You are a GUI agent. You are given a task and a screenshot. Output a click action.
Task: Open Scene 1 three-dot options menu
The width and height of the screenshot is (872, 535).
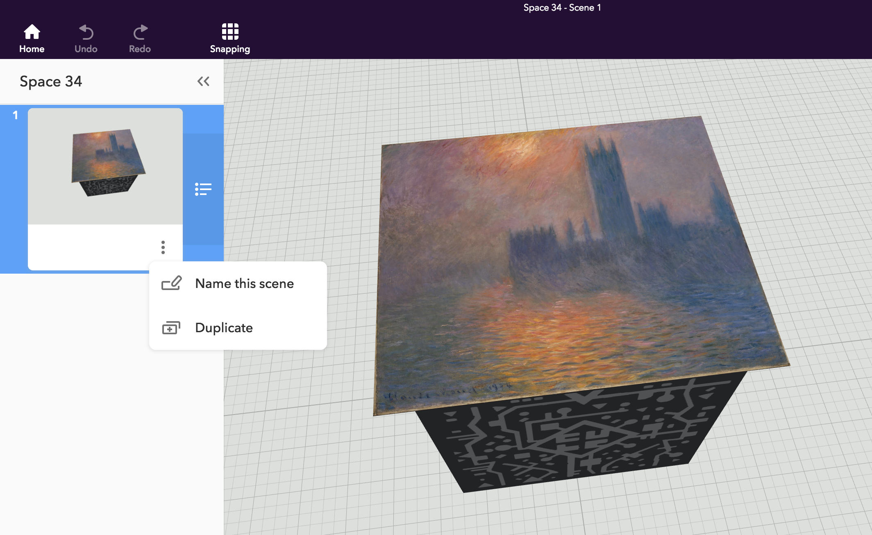pos(163,247)
